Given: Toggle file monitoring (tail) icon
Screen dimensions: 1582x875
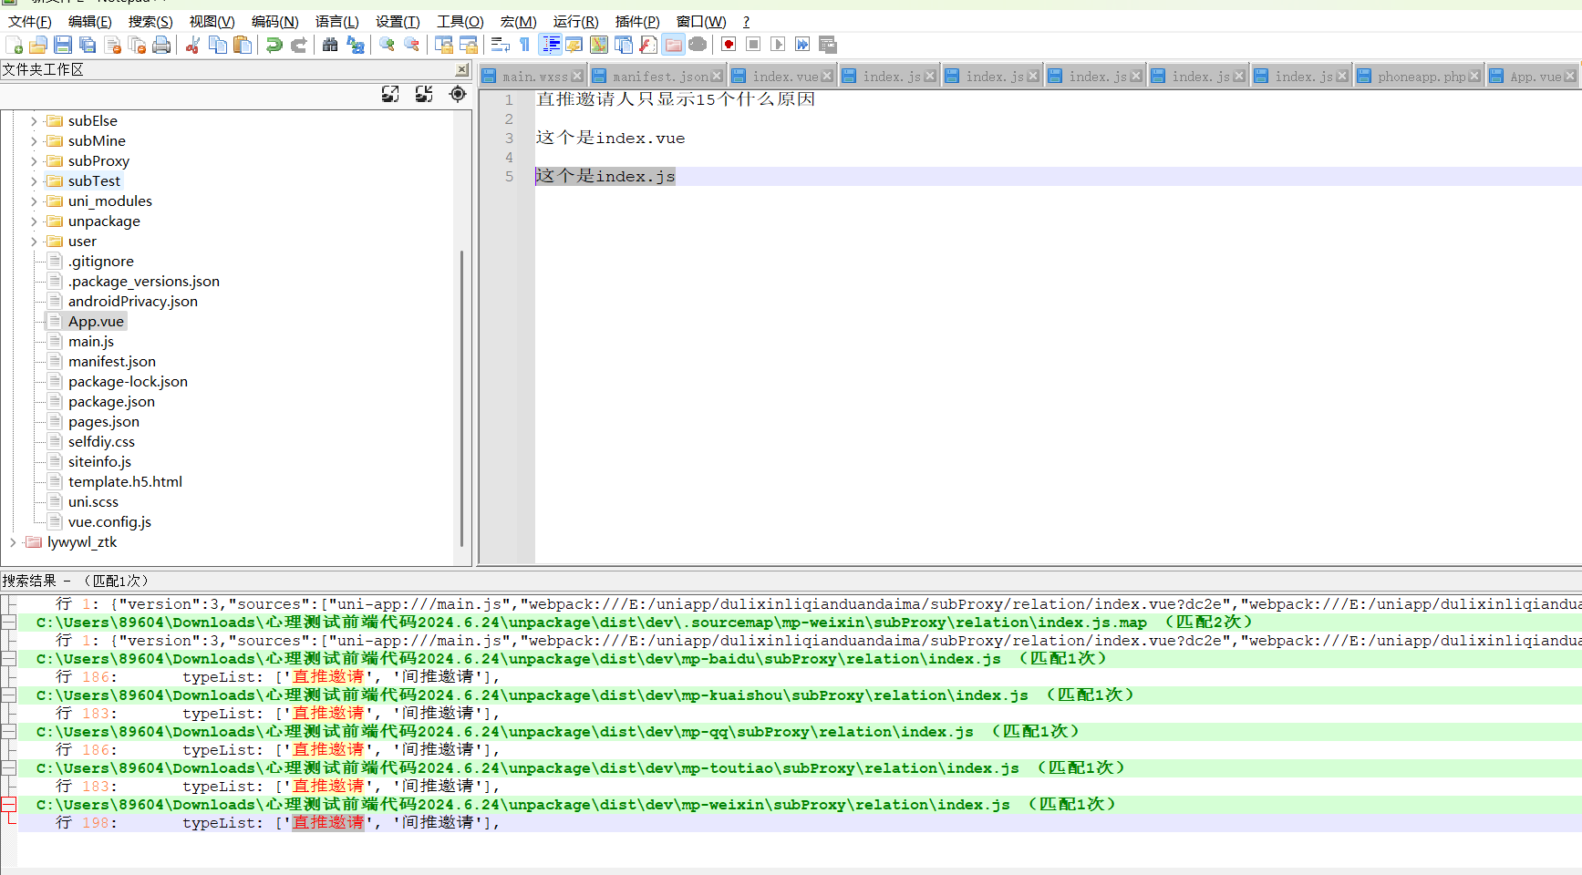Looking at the screenshot, I should (x=698, y=45).
